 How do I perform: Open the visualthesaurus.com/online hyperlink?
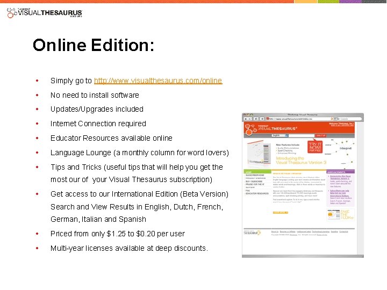158,81
